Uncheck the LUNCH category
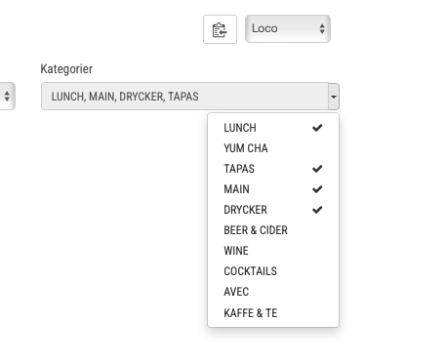 coord(273,128)
